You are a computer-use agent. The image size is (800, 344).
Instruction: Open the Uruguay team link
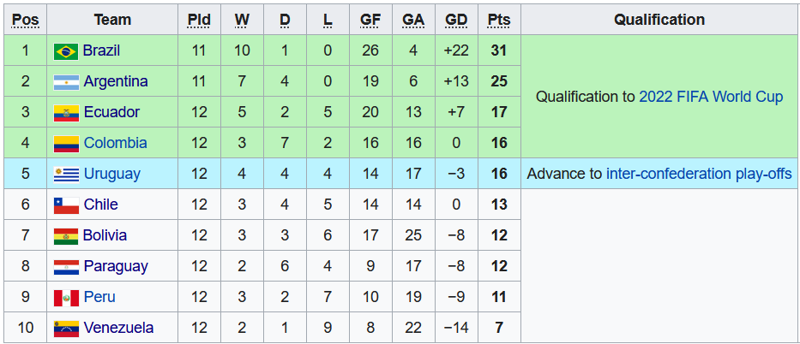[x=111, y=174]
